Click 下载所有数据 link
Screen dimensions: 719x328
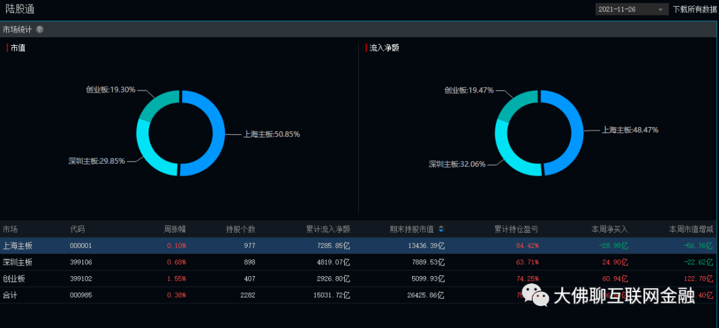pyautogui.click(x=694, y=9)
